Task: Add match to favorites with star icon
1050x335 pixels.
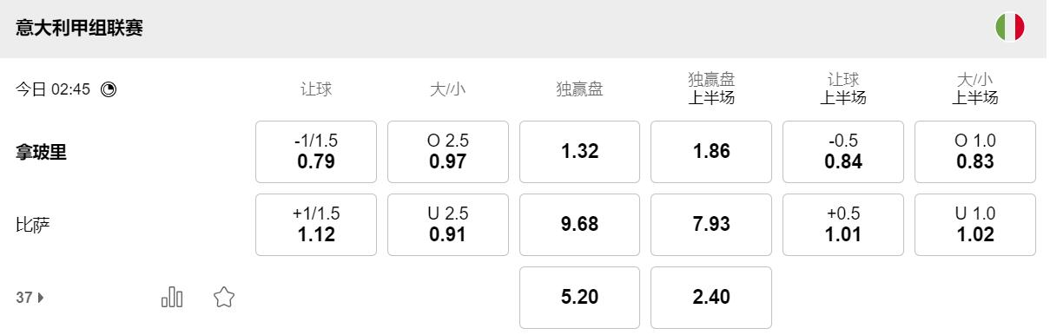Action: [x=224, y=298]
